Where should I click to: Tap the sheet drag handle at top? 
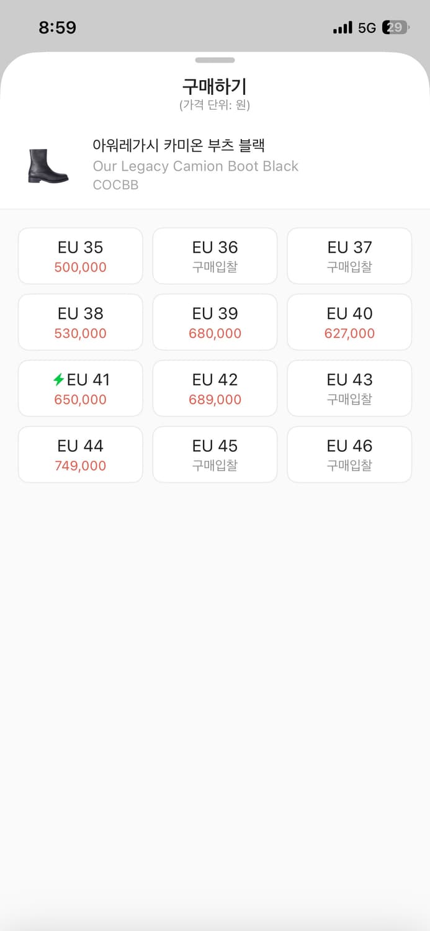[x=215, y=60]
